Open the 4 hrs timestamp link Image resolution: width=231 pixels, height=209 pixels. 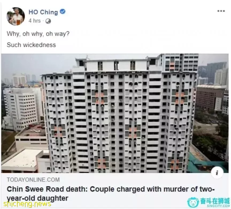pos(34,21)
